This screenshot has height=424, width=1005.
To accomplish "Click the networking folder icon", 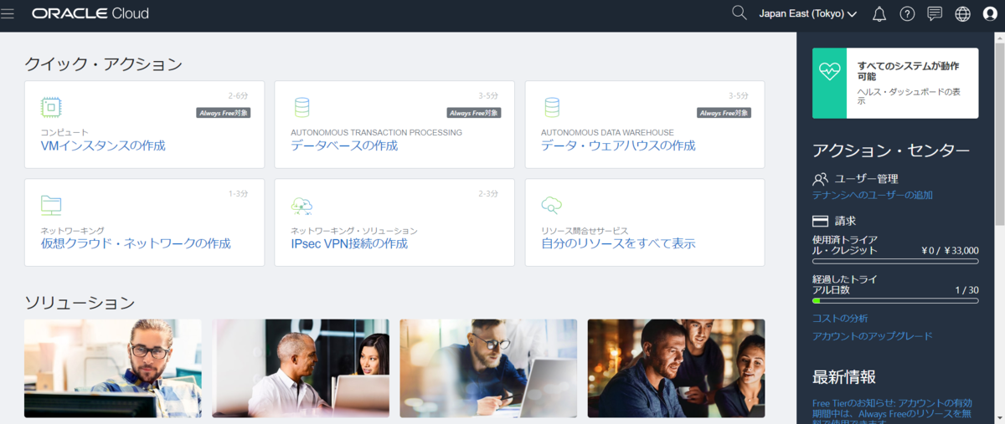I will click(51, 205).
